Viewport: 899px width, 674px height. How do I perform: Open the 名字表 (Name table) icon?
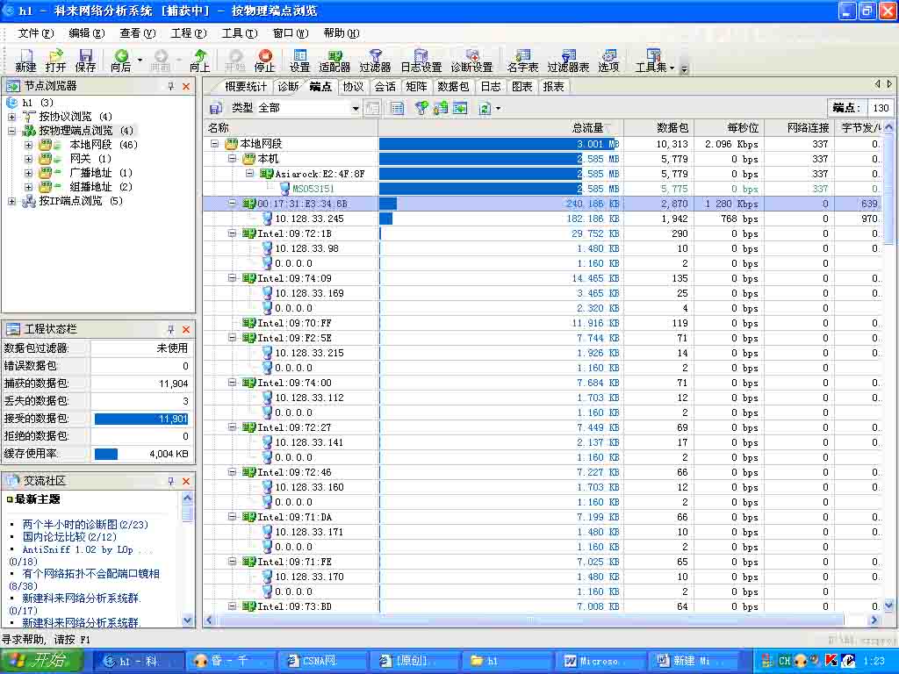pos(522,60)
